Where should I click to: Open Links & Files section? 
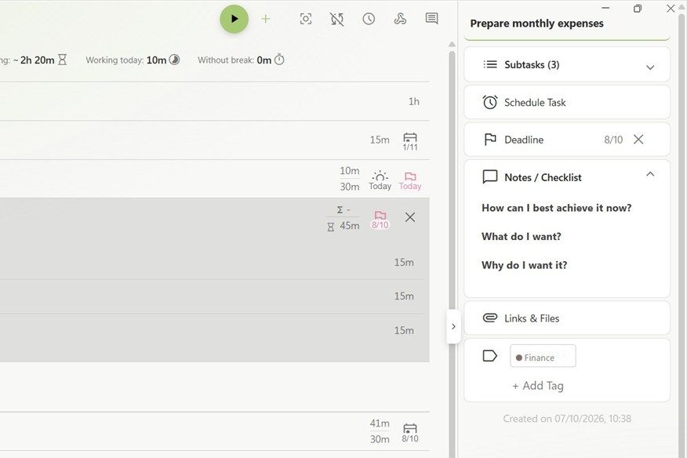[x=567, y=318]
